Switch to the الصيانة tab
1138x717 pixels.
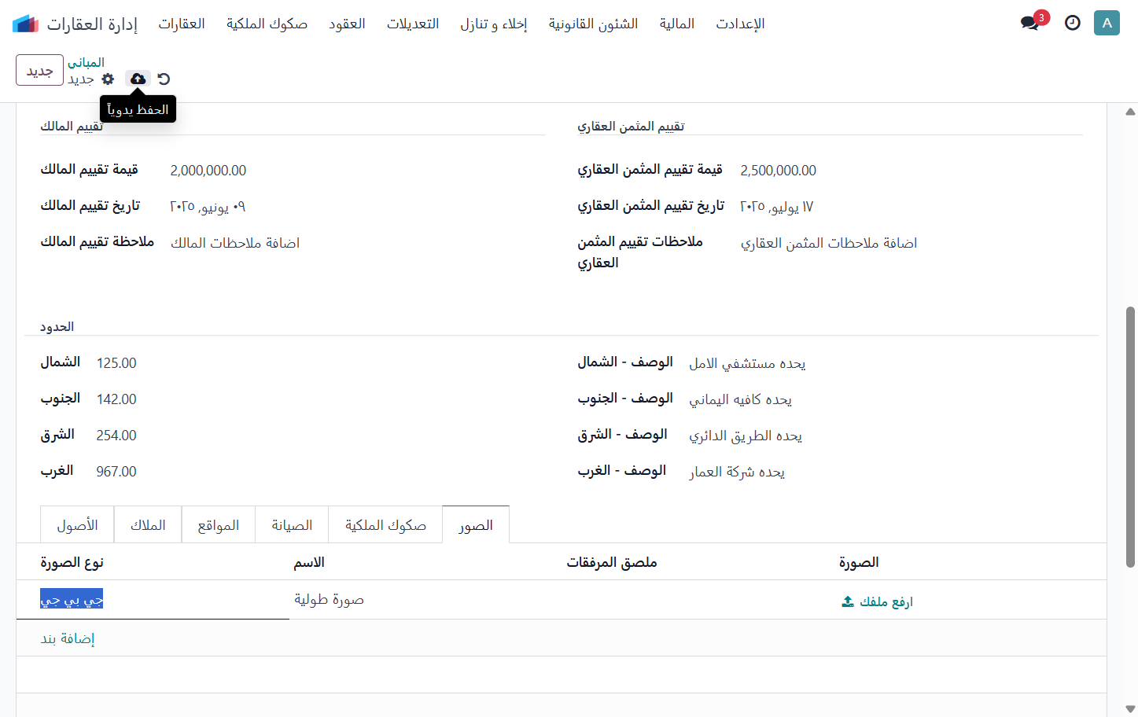[292, 525]
